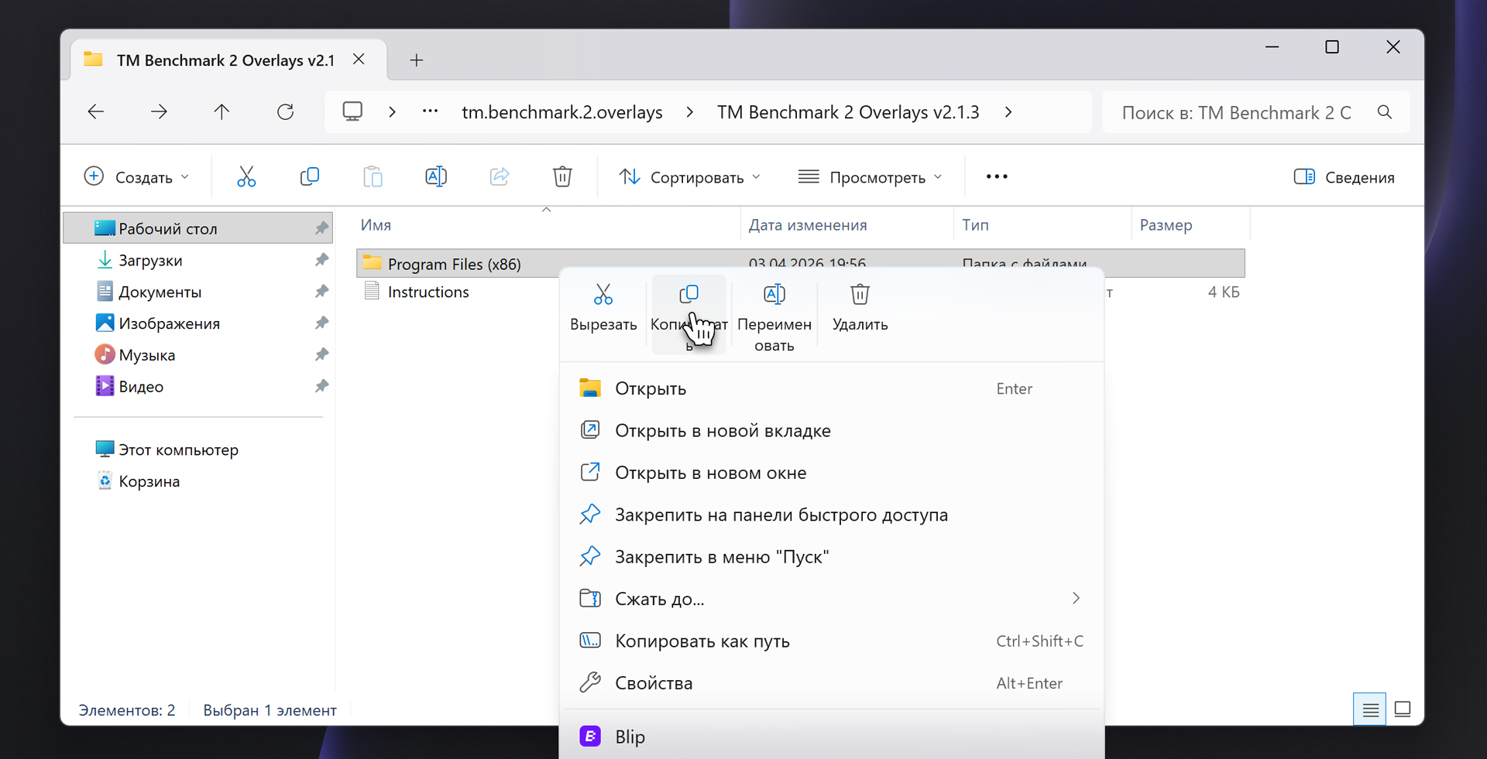1487x759 pixels.
Task: Click Delete in the context menu
Action: [860, 308]
